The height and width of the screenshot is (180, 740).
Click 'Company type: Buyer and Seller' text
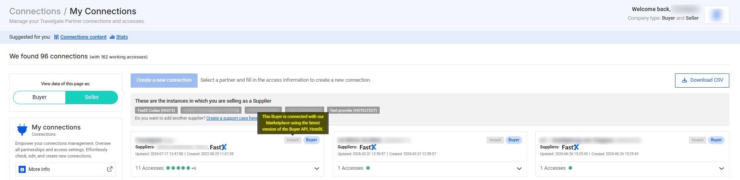(663, 18)
